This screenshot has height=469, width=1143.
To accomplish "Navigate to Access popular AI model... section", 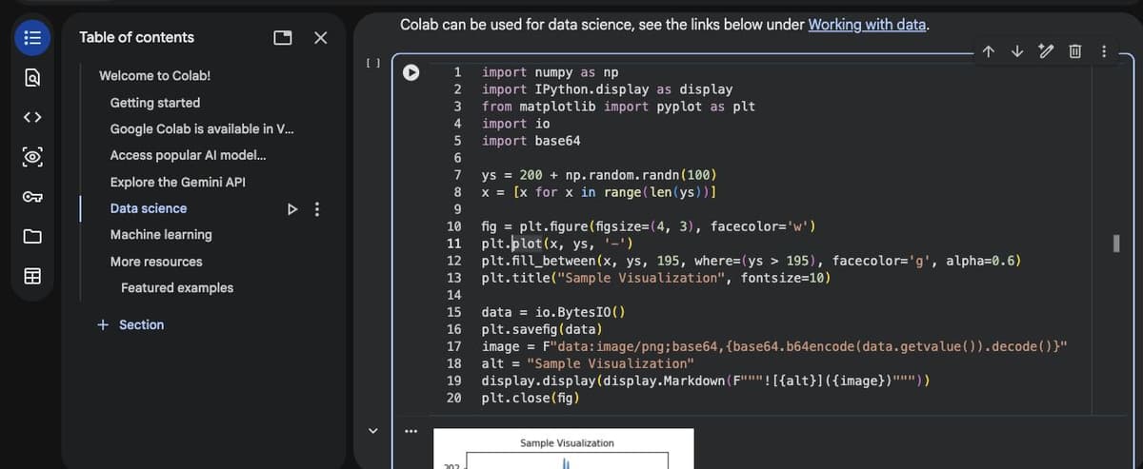I will [189, 155].
